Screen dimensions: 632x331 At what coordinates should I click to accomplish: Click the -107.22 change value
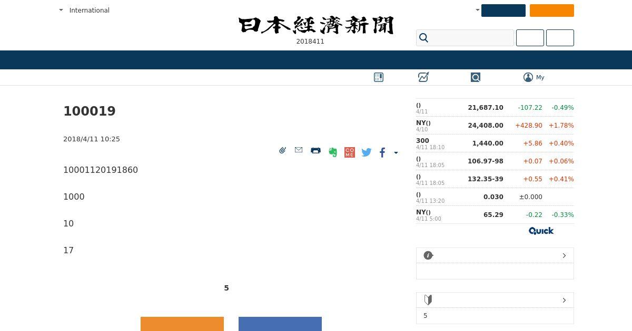[530, 108]
